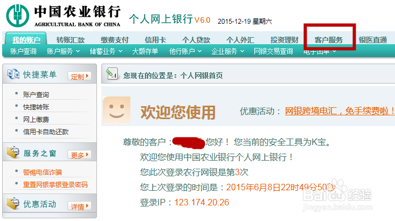Open 网银交易查询 in the submenu bar
The width and height of the screenshot is (395, 221).
tap(273, 51)
